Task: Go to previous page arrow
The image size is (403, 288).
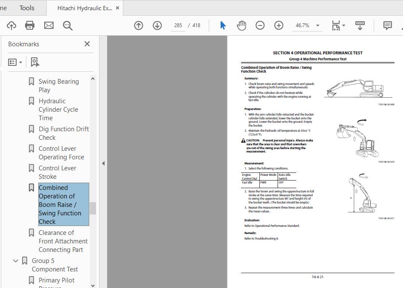Action: coord(139,25)
